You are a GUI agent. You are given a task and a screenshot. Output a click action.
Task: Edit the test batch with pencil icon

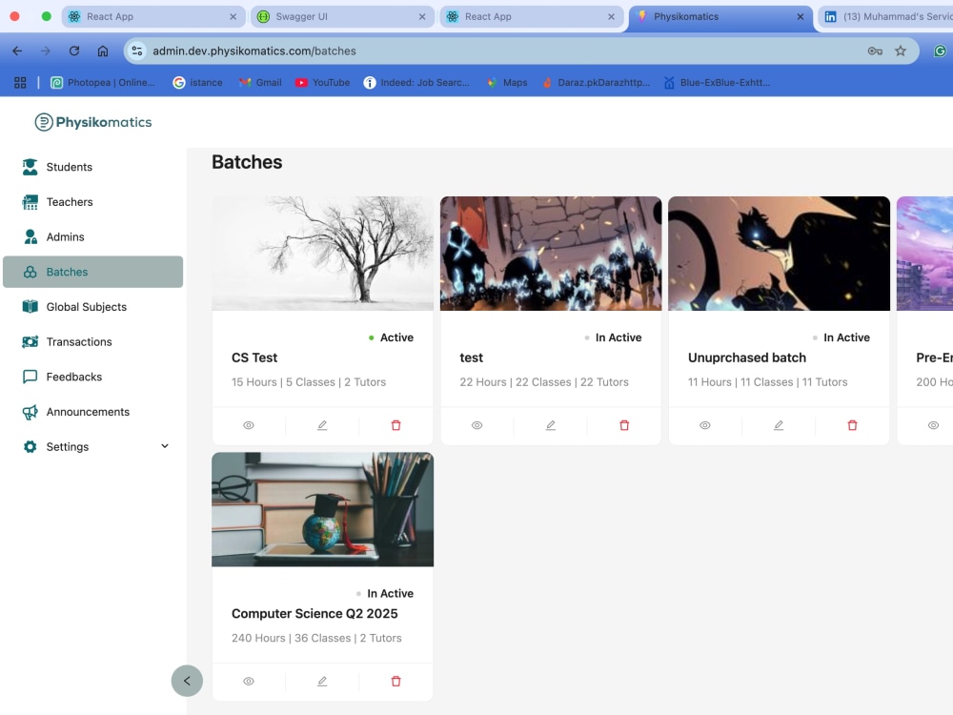coord(551,425)
